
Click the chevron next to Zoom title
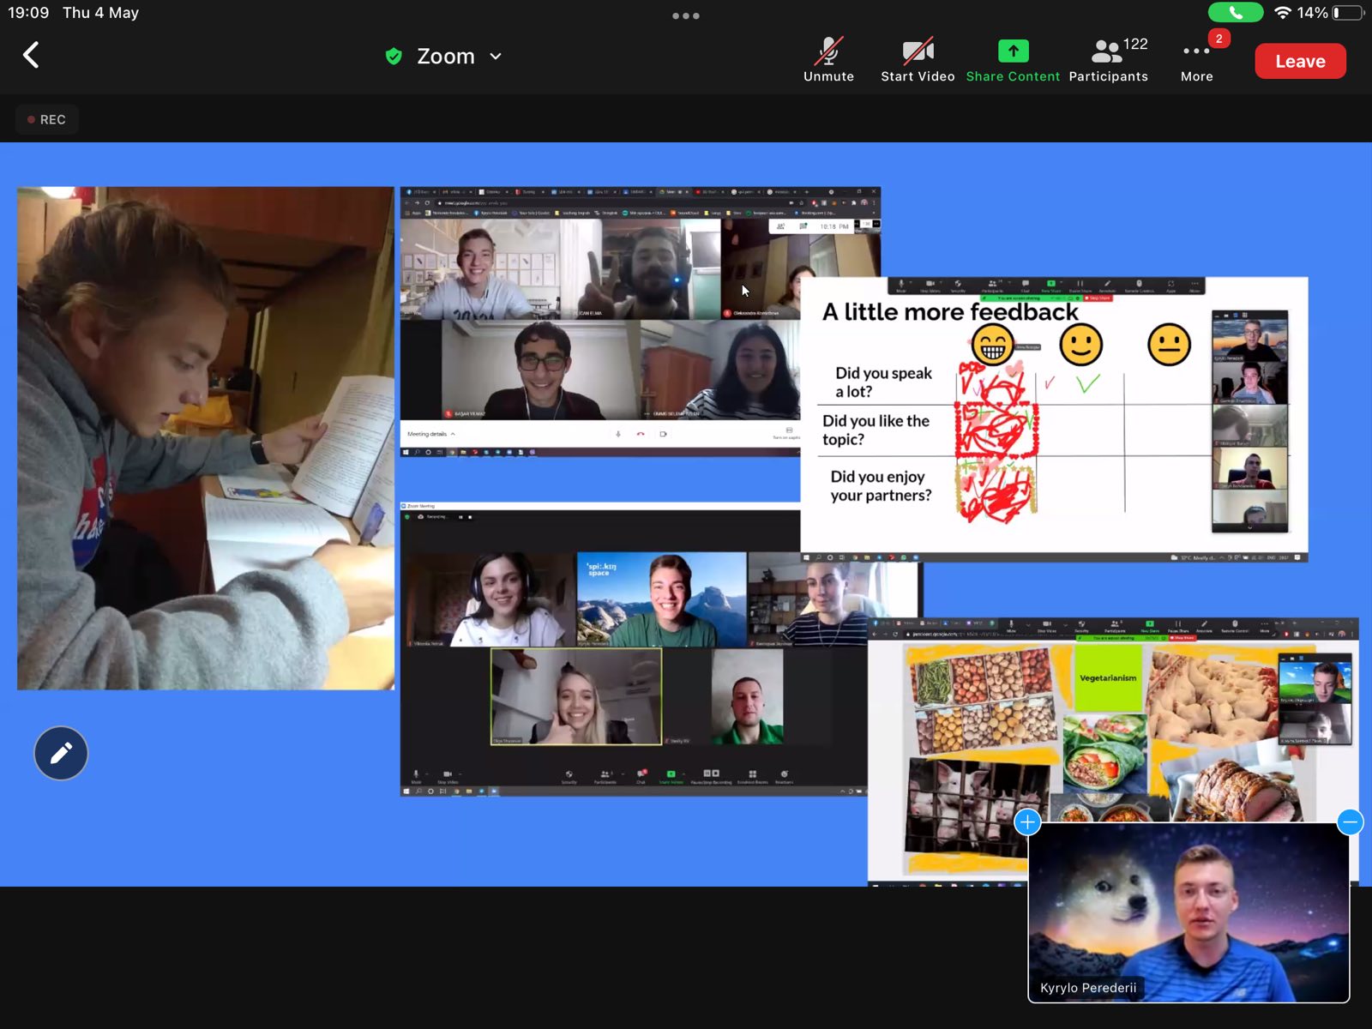496,57
